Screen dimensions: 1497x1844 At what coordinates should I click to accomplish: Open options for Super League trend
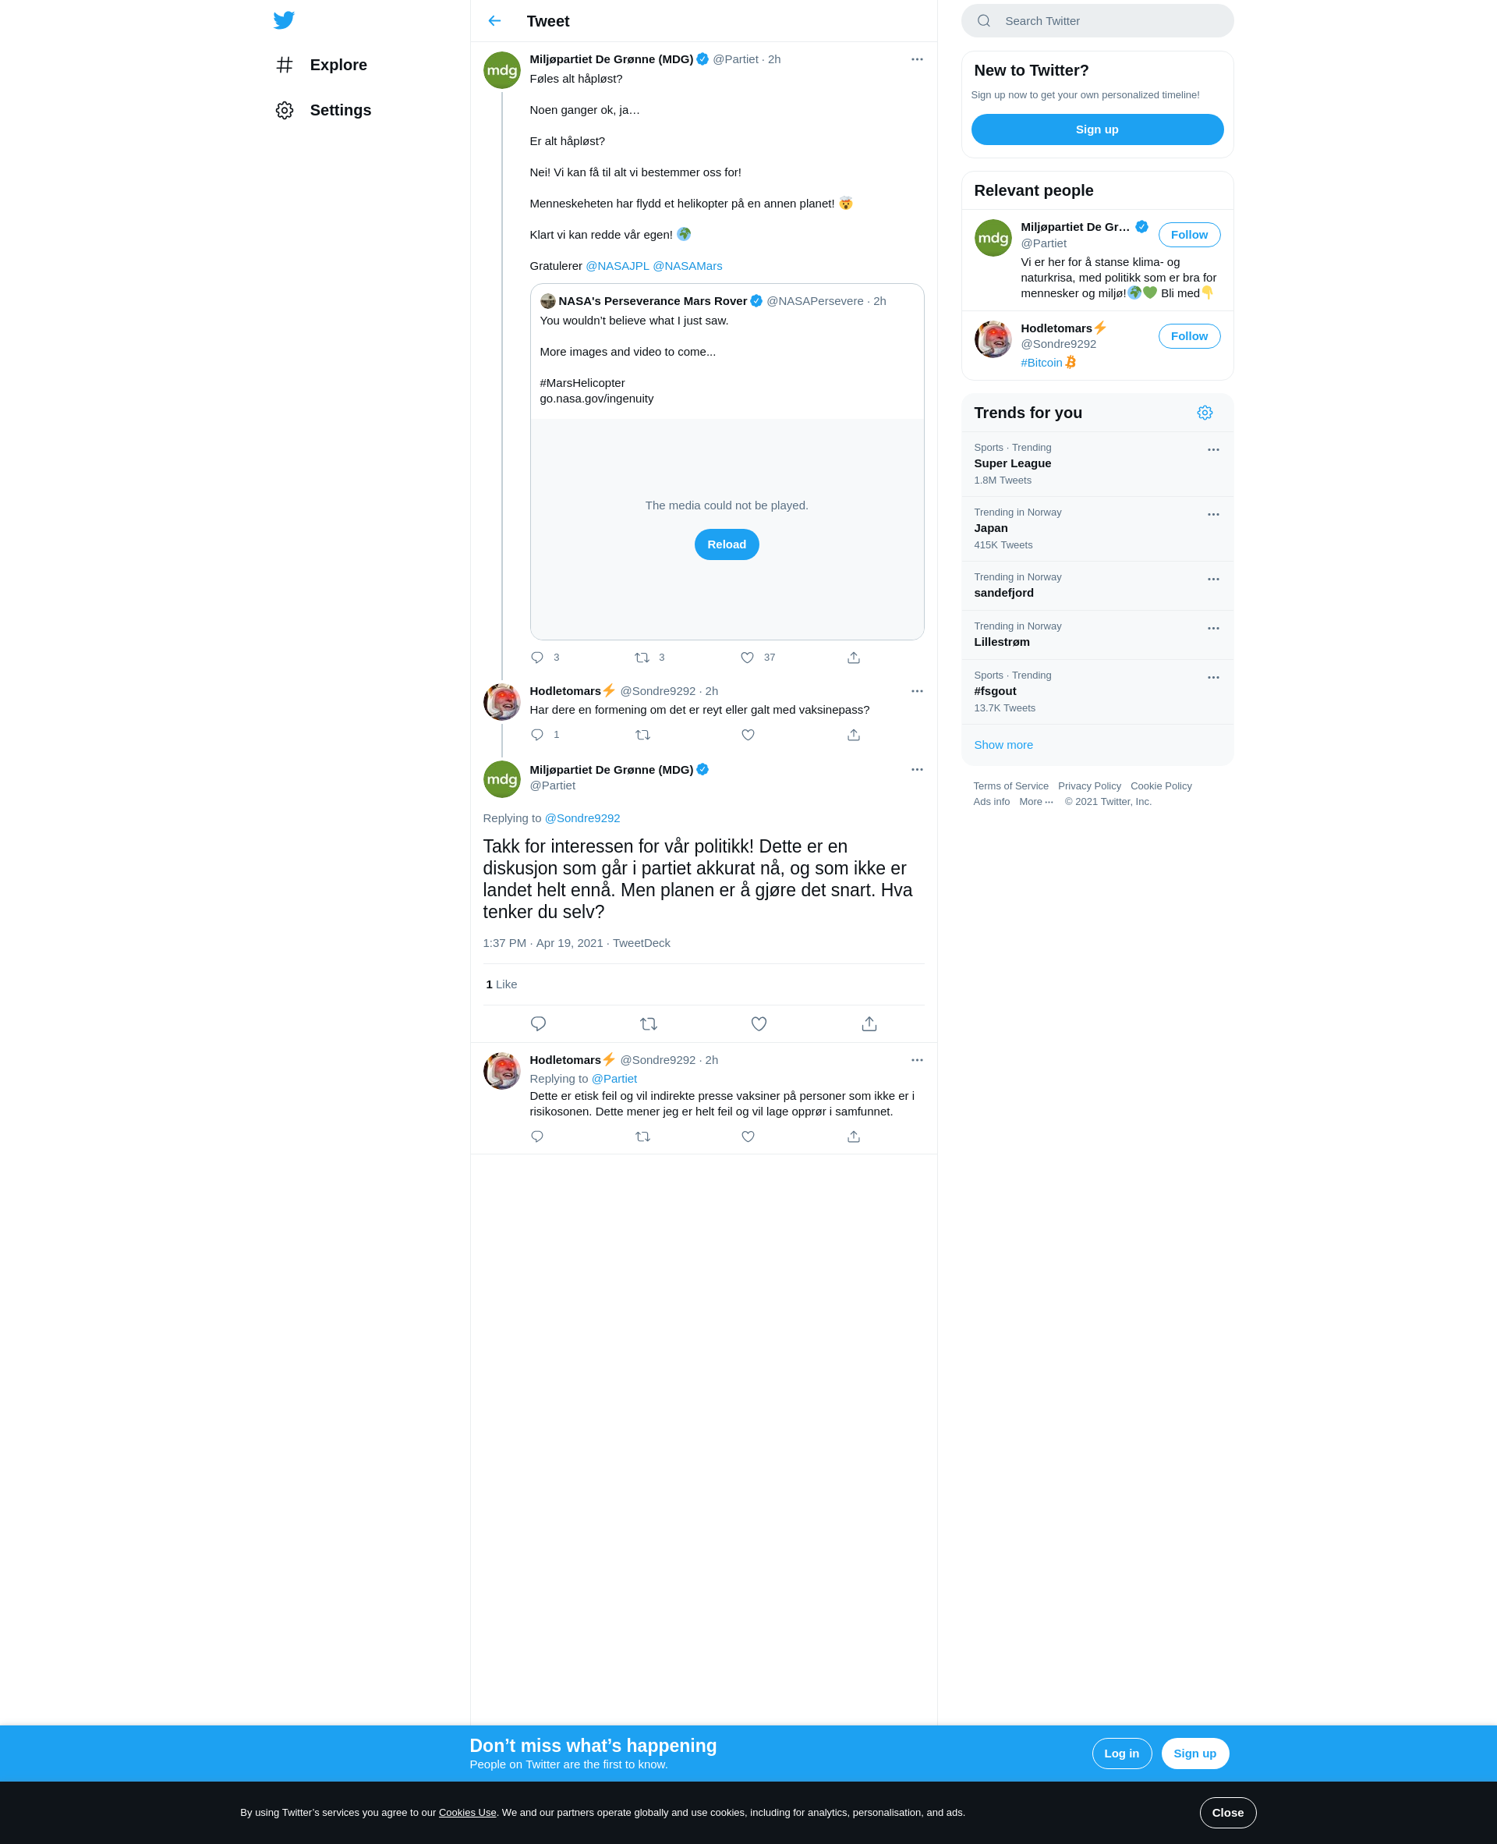[x=1213, y=449]
